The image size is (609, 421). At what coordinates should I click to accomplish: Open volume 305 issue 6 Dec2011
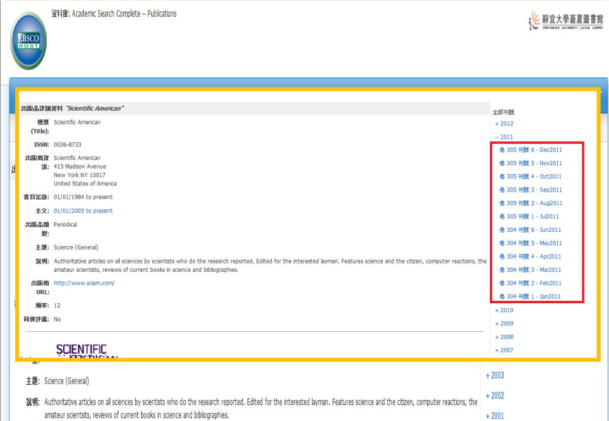click(x=530, y=150)
